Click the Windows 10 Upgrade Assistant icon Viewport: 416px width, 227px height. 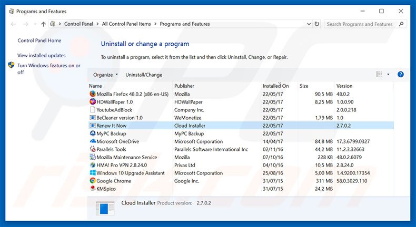click(x=93, y=173)
